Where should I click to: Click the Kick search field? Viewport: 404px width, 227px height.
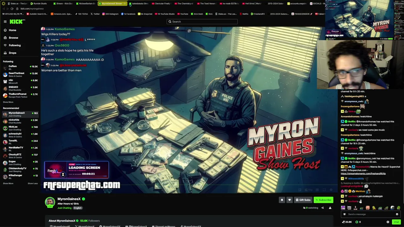tap(202, 21)
